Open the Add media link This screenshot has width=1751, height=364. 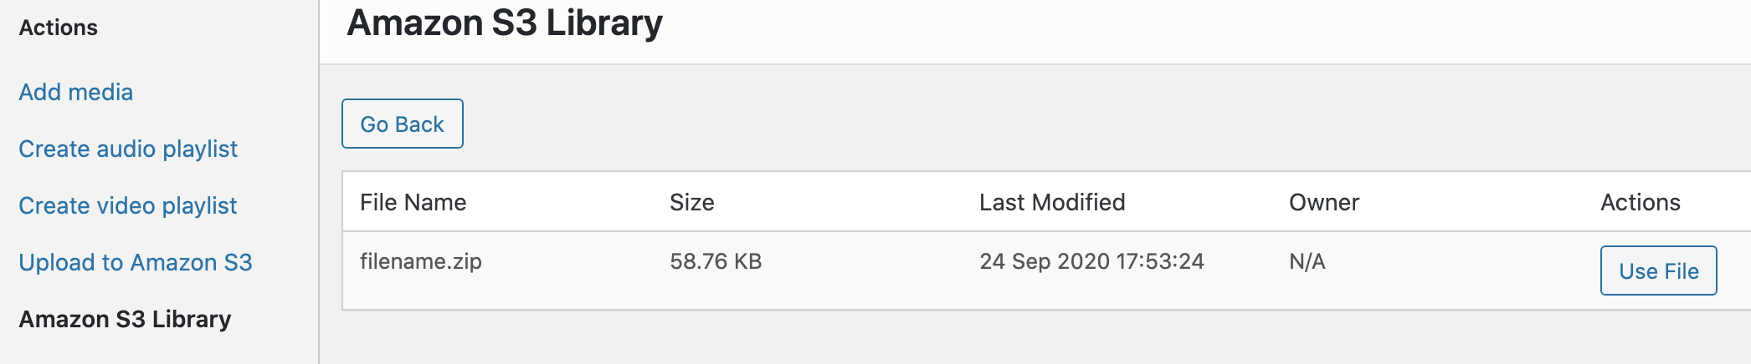[75, 92]
